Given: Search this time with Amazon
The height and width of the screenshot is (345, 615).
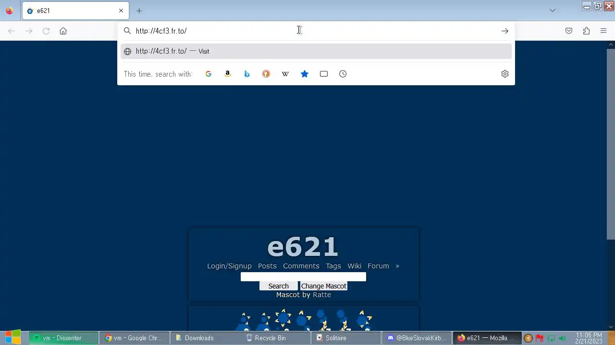Looking at the screenshot, I should point(228,74).
